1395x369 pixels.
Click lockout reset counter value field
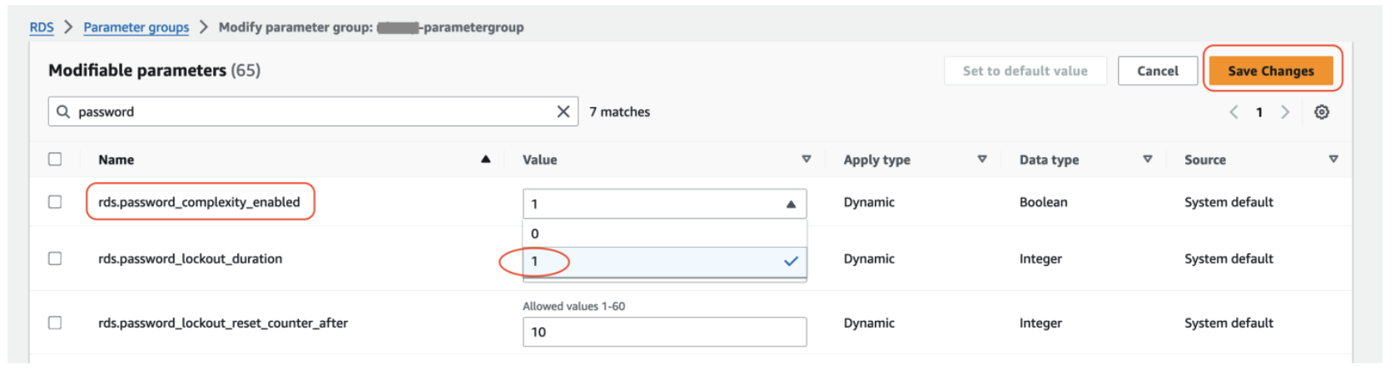[664, 332]
